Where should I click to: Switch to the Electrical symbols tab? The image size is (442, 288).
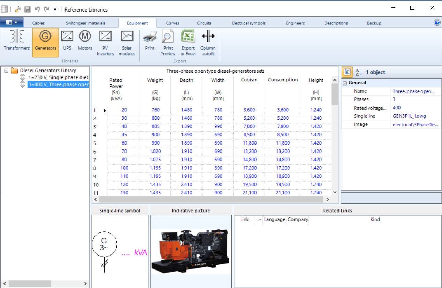pyautogui.click(x=249, y=23)
